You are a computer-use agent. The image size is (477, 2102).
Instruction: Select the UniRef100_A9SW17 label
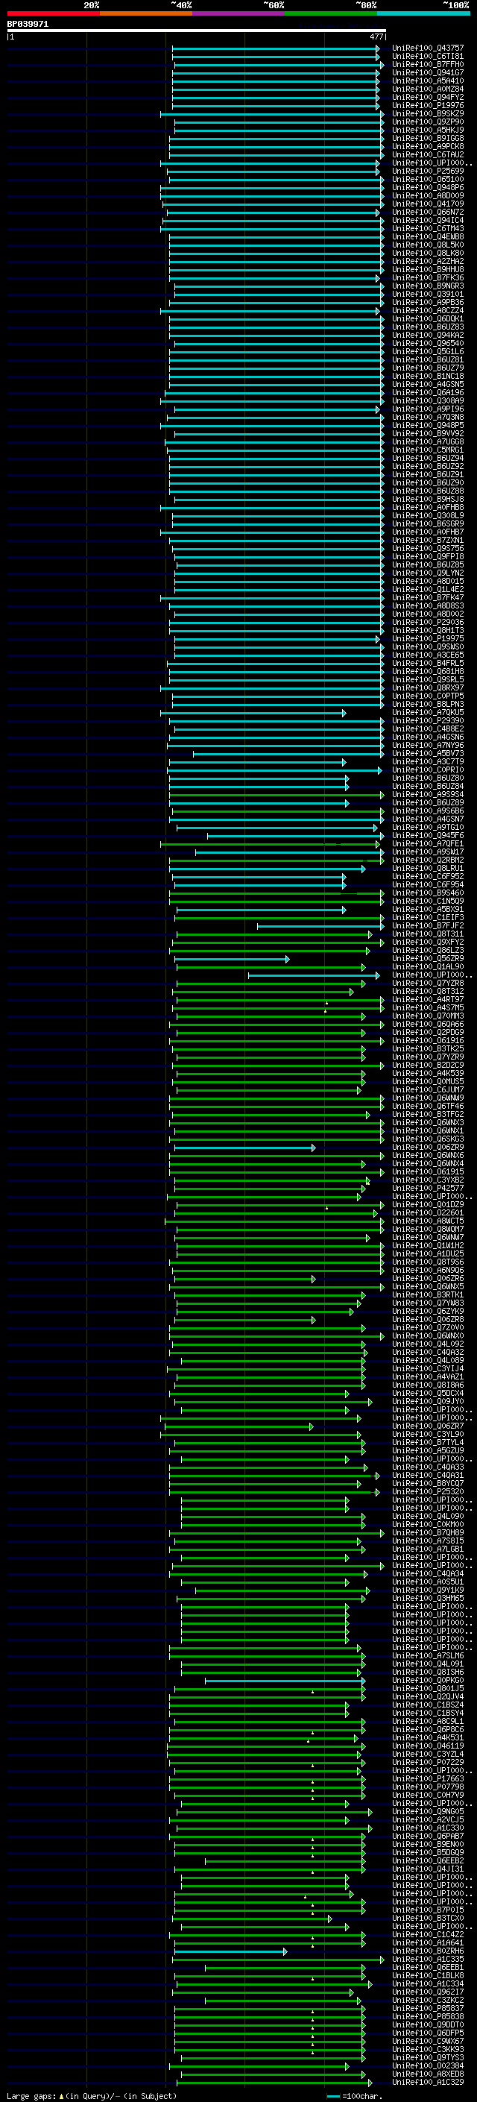pyautogui.click(x=428, y=852)
